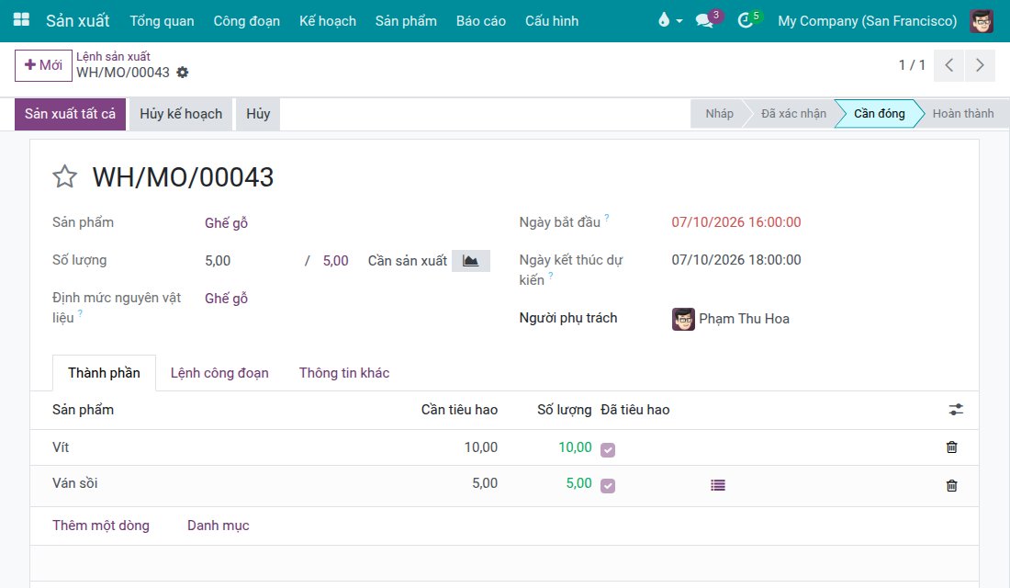
Task: Toggle consumed checkbox for Vít
Action: (608, 450)
